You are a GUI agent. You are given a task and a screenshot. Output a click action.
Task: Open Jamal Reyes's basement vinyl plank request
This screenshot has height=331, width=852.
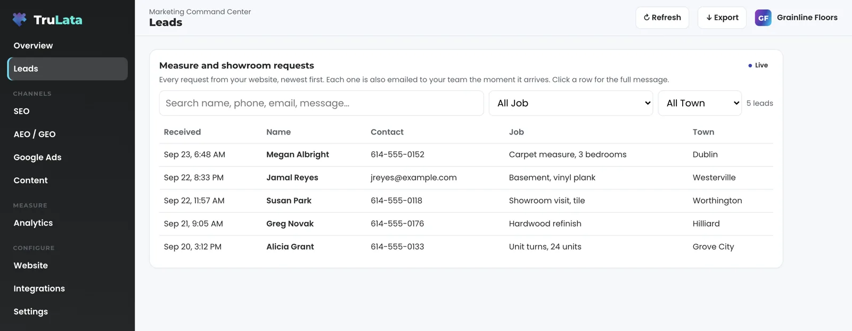pos(466,178)
